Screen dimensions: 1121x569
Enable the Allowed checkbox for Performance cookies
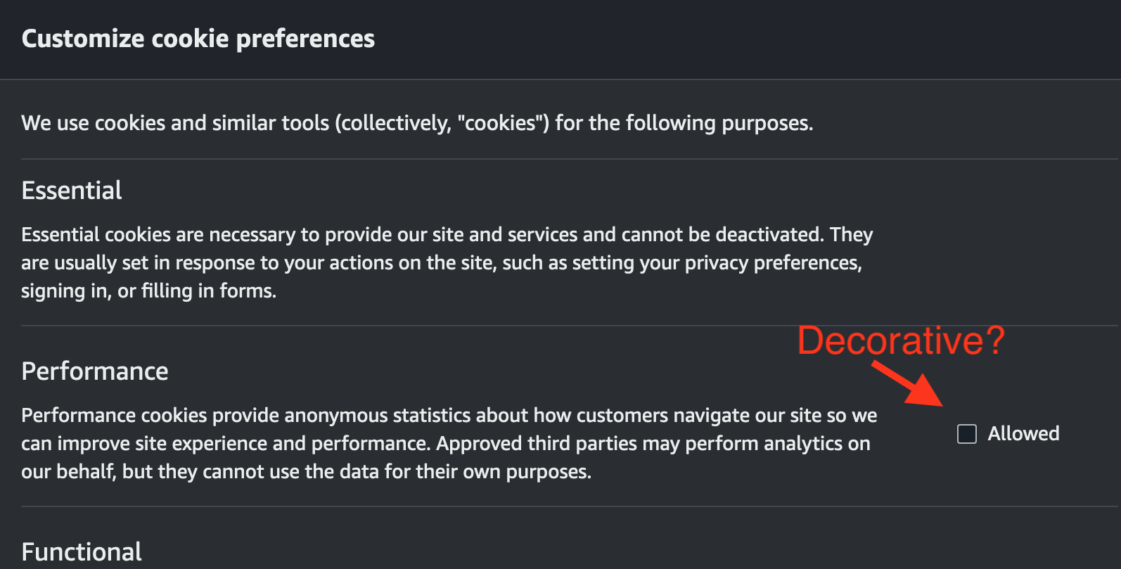pyautogui.click(x=966, y=434)
